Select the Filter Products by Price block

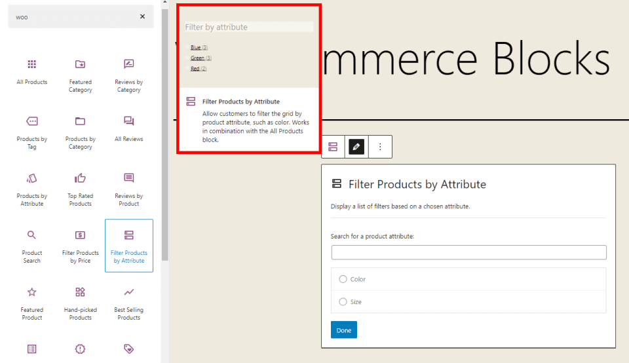pos(80,246)
